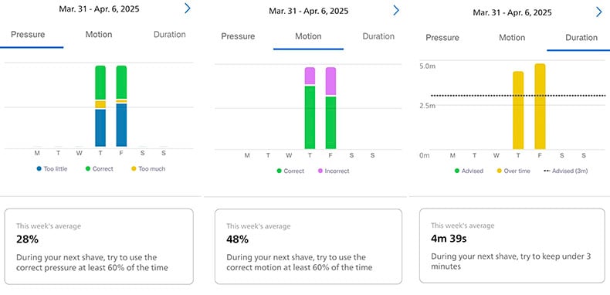Select Motion tab in right screen
Image resolution: width=610 pixels, height=295 pixels.
tap(512, 38)
